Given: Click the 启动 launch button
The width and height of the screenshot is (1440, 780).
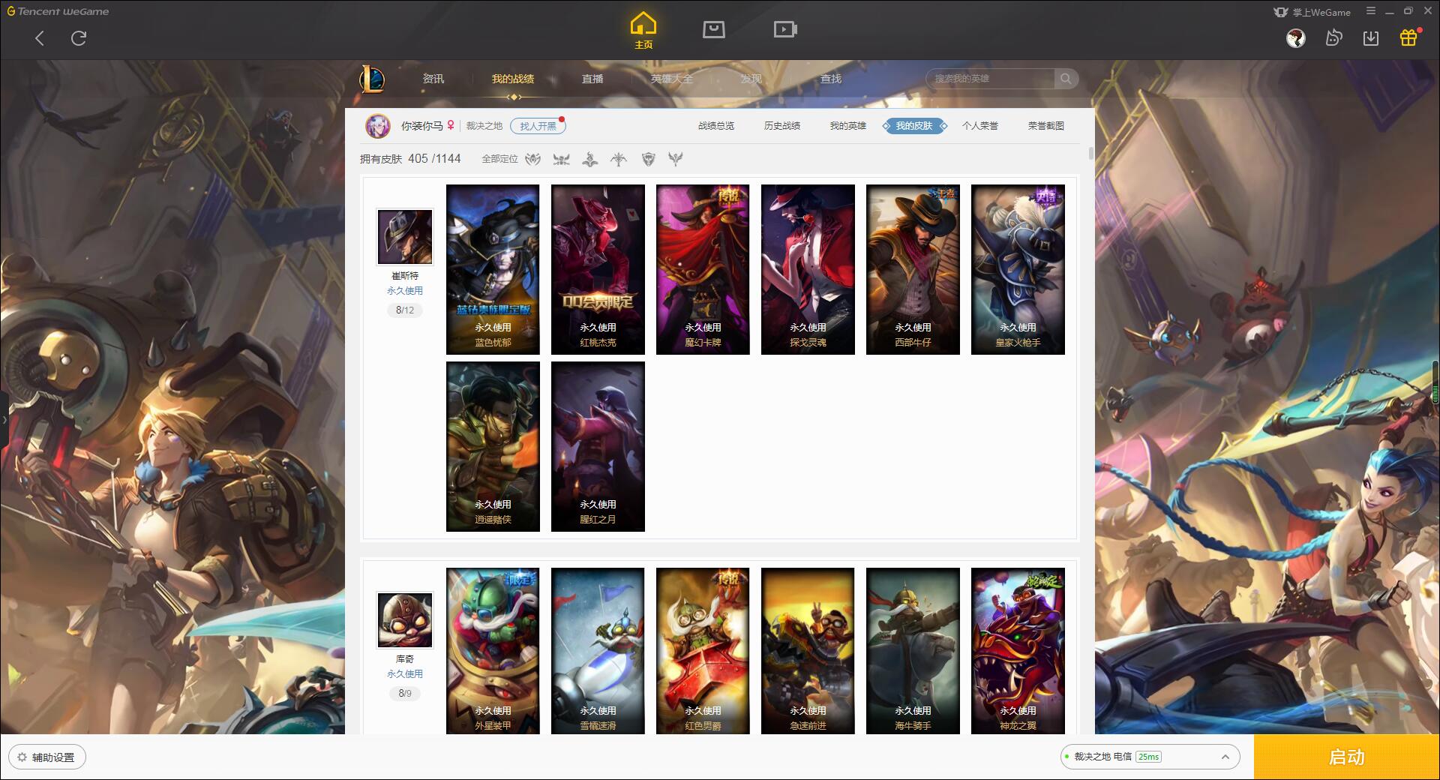Looking at the screenshot, I should point(1347,757).
